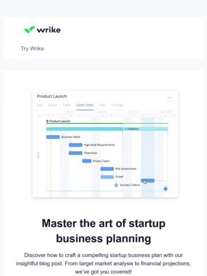Open the Try Wrike link
This screenshot has width=207, height=276.
pos(32,48)
